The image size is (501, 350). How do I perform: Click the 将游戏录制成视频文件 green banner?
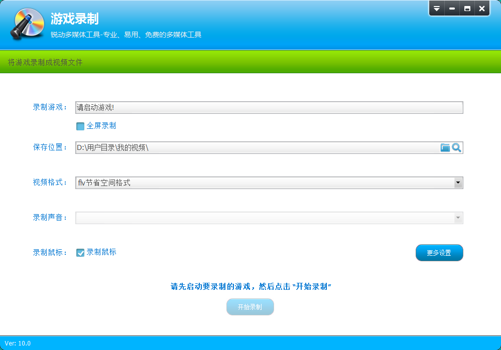(x=45, y=62)
